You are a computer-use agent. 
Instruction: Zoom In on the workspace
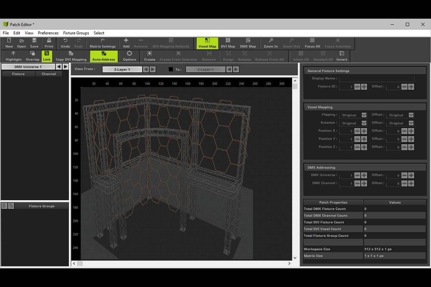[x=270, y=43]
